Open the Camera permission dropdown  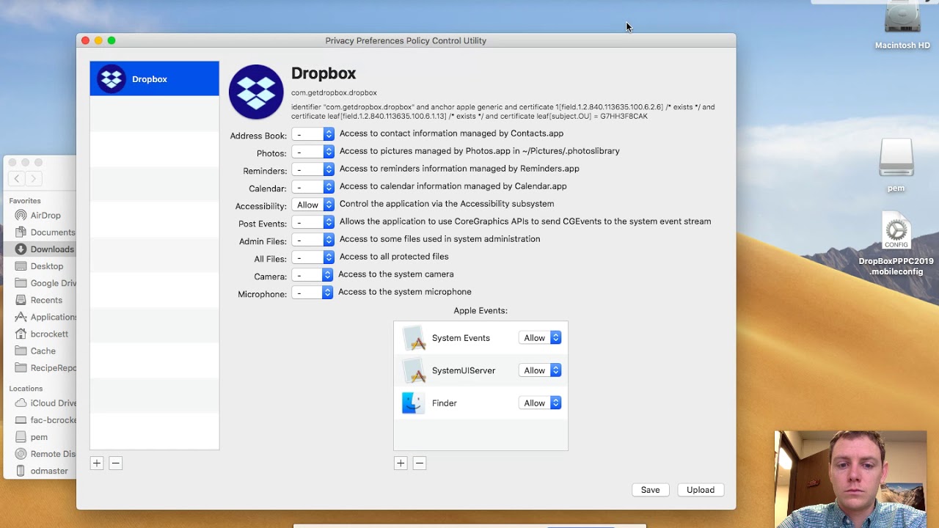pyautogui.click(x=312, y=275)
